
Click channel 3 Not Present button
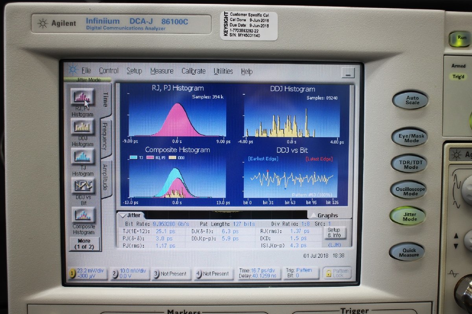(x=171, y=274)
